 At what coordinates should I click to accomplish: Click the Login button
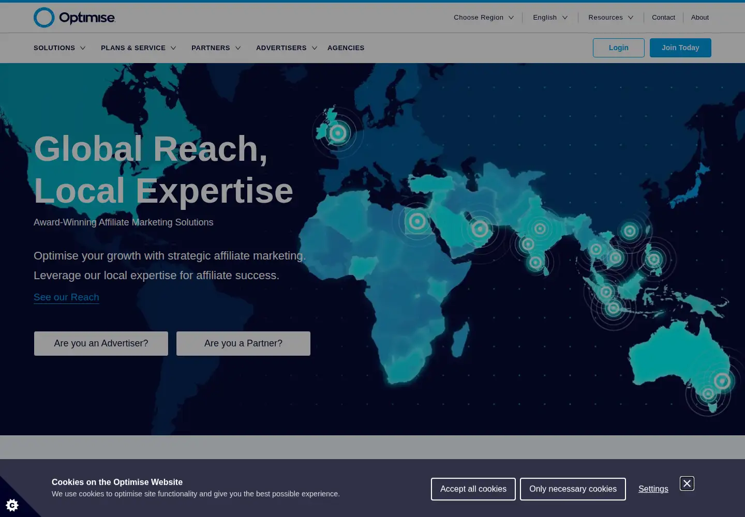(x=619, y=48)
